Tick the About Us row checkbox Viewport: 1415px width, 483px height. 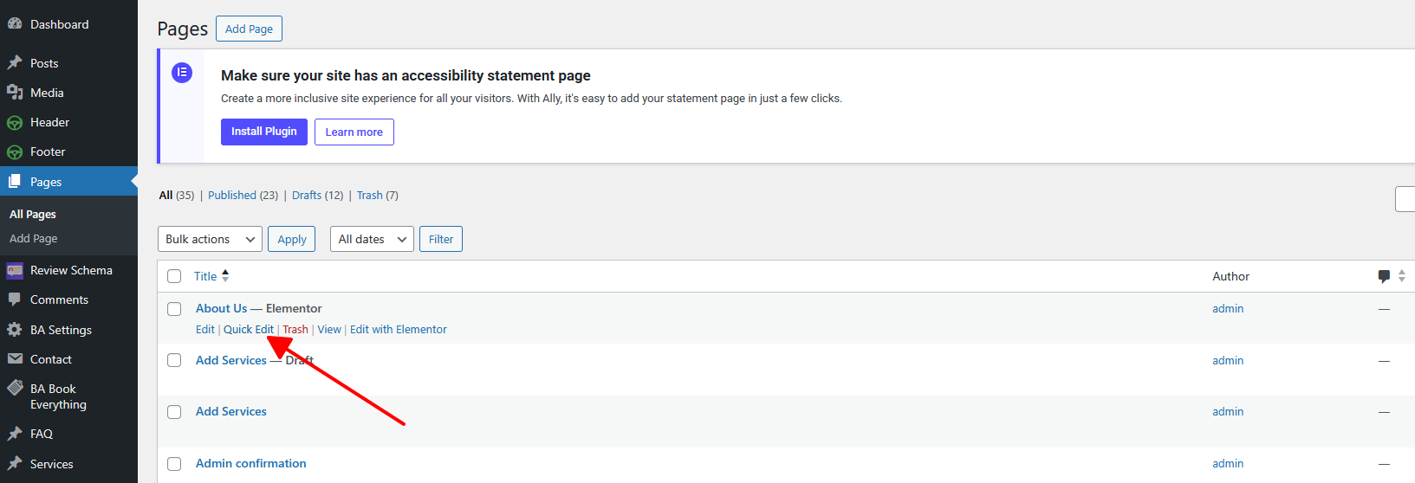(x=174, y=309)
